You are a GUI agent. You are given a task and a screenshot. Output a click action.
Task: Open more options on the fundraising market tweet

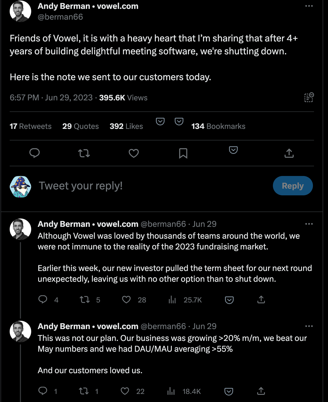[309, 224]
